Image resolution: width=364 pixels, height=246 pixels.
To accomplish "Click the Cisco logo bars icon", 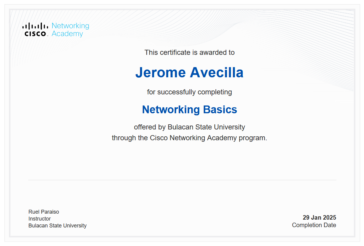I will tap(35, 26).
